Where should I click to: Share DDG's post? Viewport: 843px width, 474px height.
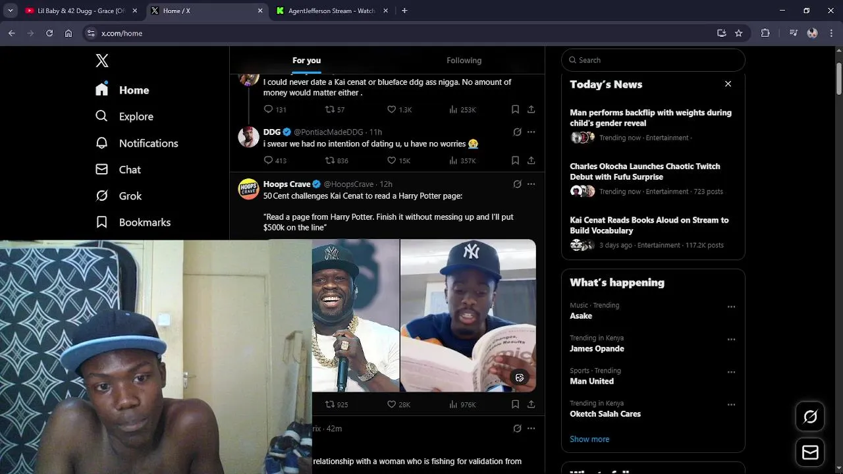pyautogui.click(x=531, y=160)
